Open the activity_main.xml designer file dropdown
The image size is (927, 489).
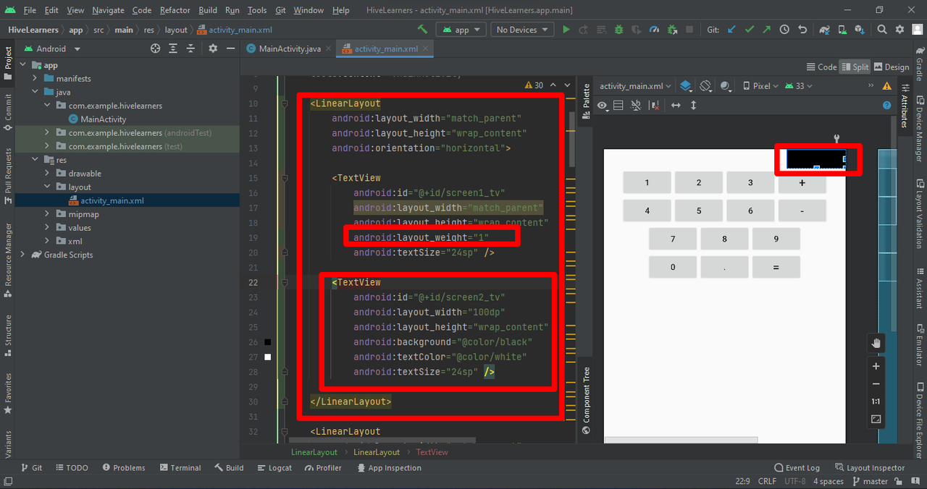pyautogui.click(x=635, y=85)
